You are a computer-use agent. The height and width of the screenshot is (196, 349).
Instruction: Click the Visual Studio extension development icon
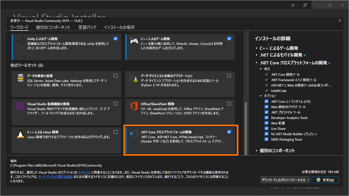[20, 106]
